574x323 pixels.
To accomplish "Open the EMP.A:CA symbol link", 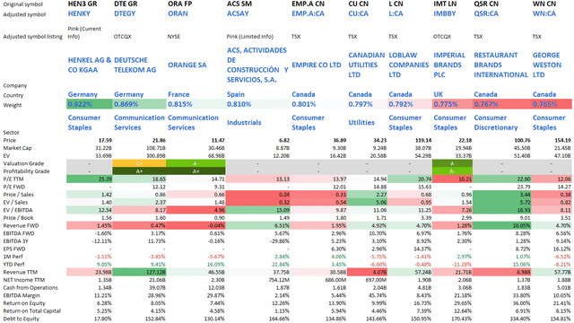I will [308, 14].
